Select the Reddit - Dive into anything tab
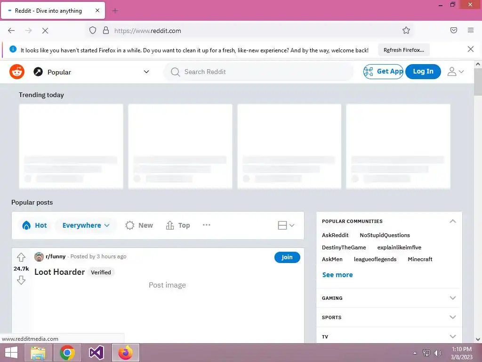The width and height of the screenshot is (482, 362). coord(53,10)
